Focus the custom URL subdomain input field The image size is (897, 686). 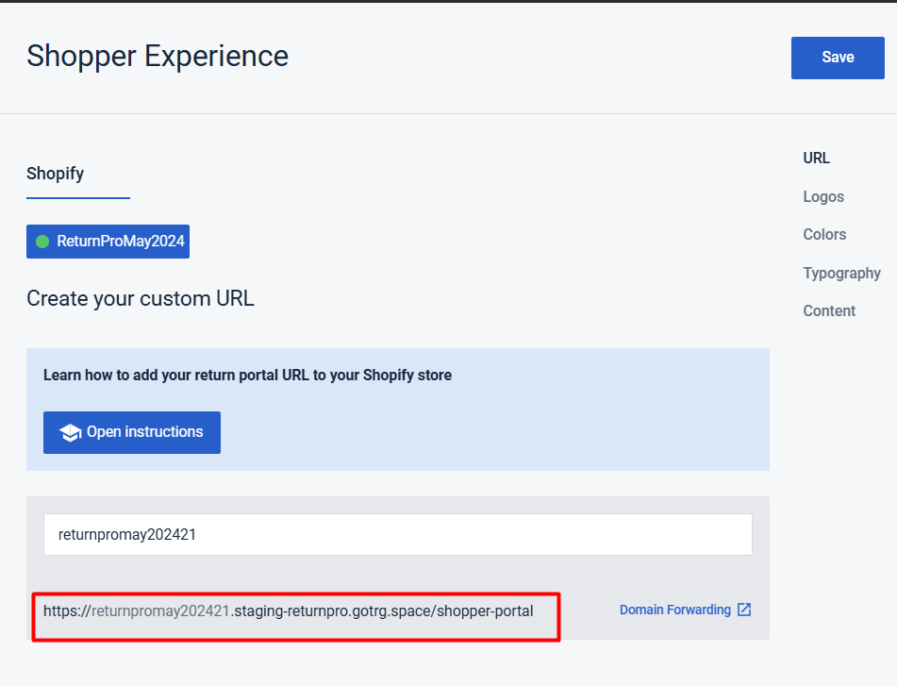pos(397,534)
